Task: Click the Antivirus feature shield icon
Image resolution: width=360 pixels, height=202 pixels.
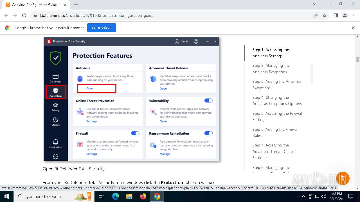Action: click(80, 79)
